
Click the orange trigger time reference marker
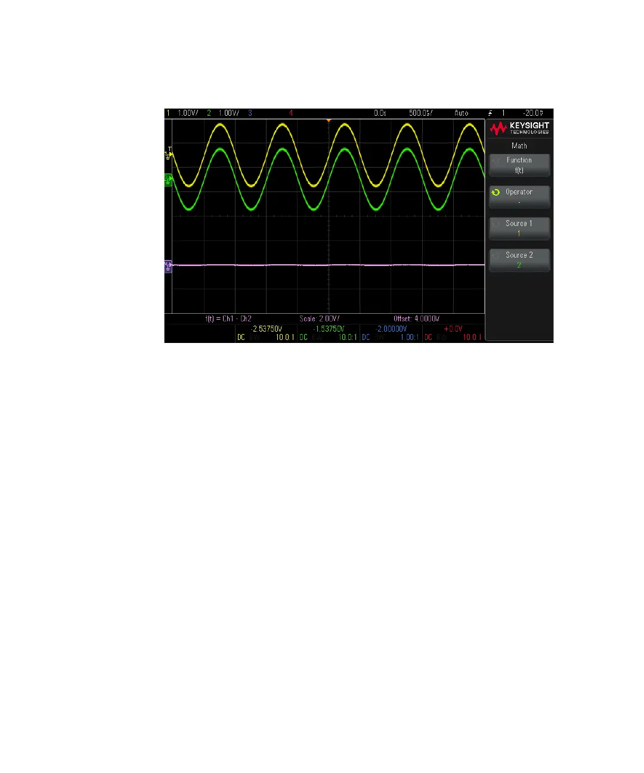pyautogui.click(x=328, y=121)
